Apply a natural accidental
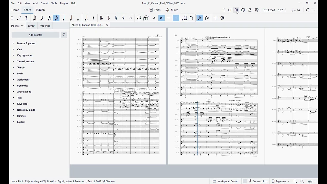 tap(116, 18)
